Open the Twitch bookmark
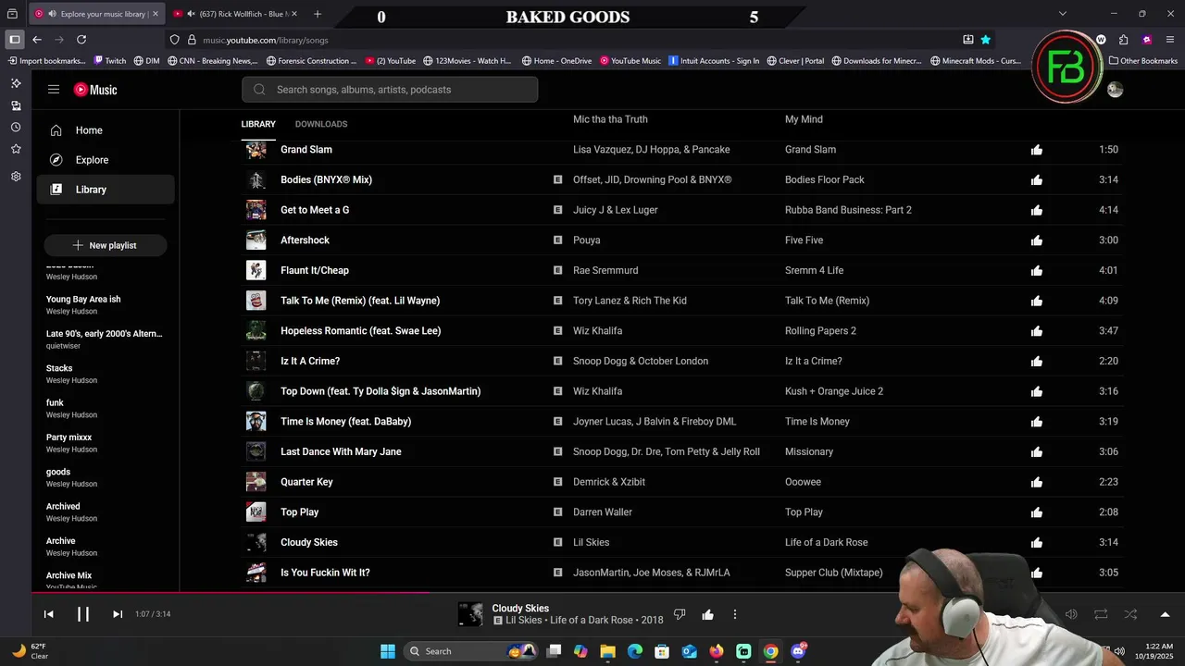 click(110, 61)
